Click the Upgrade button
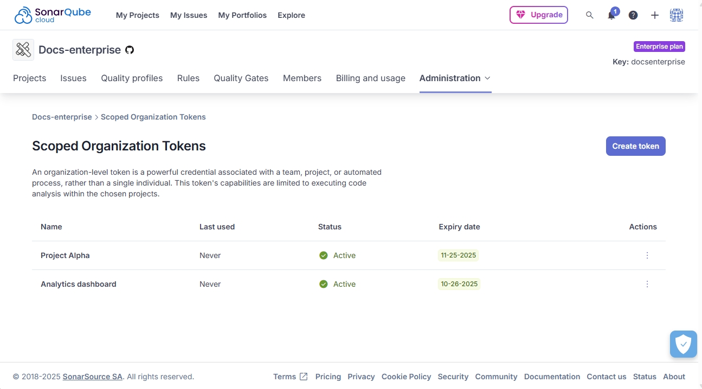 pyautogui.click(x=538, y=15)
